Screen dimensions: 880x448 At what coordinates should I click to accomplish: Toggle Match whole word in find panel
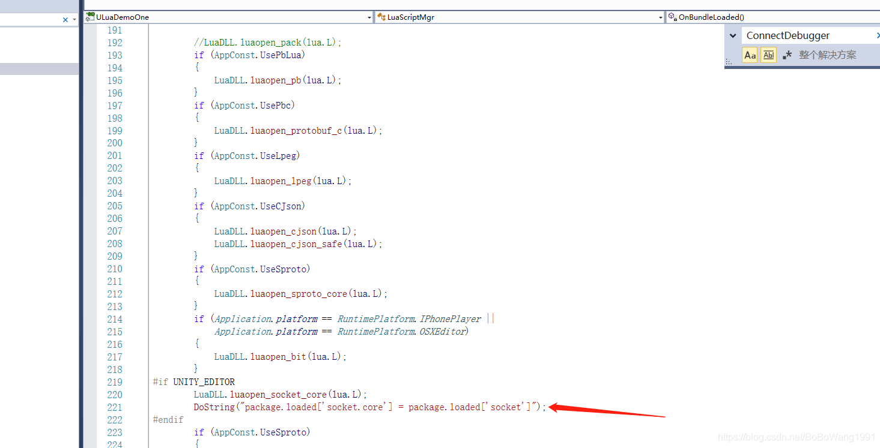(768, 55)
